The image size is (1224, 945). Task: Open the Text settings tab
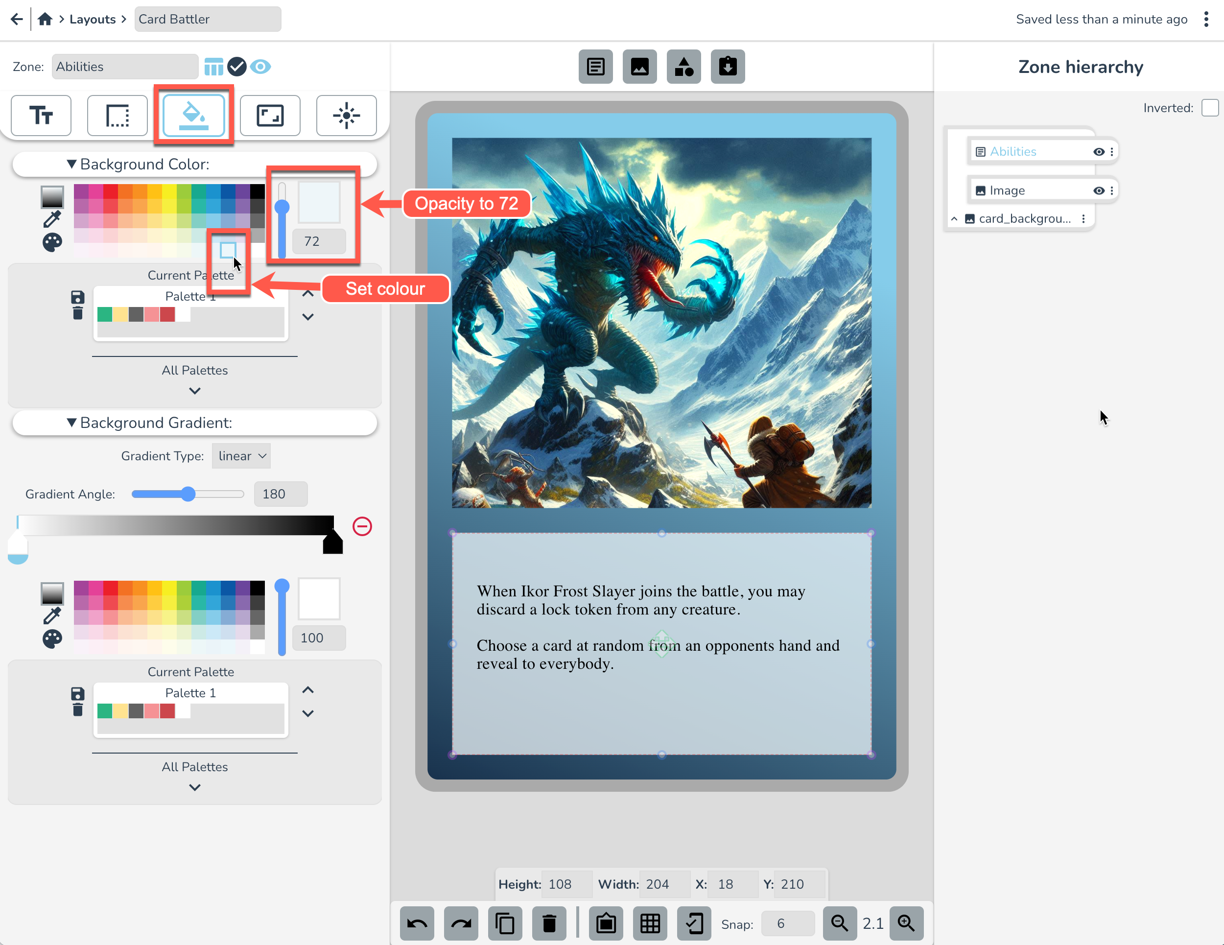41,116
